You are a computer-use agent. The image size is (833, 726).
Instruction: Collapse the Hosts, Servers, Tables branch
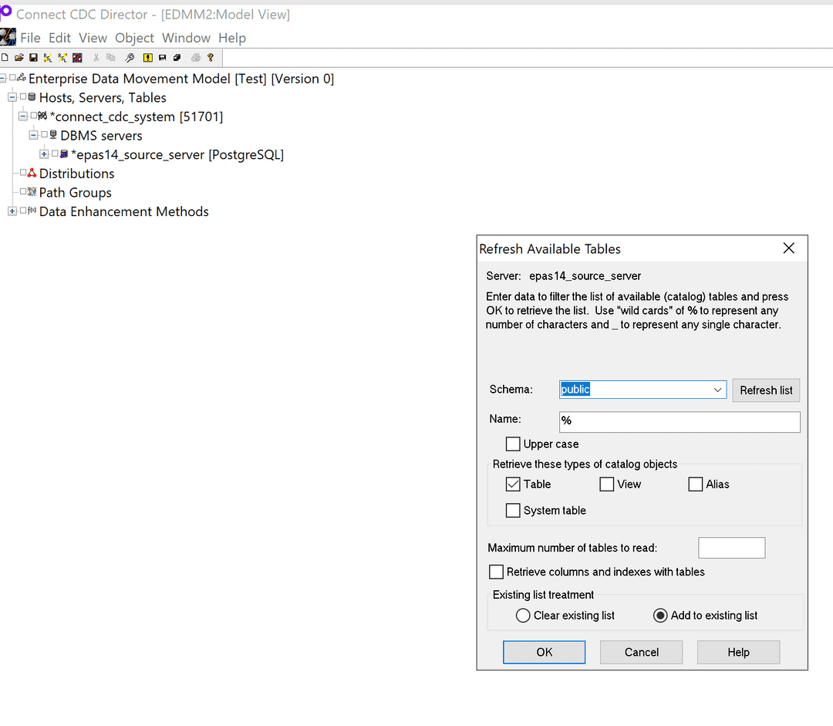pos(12,97)
